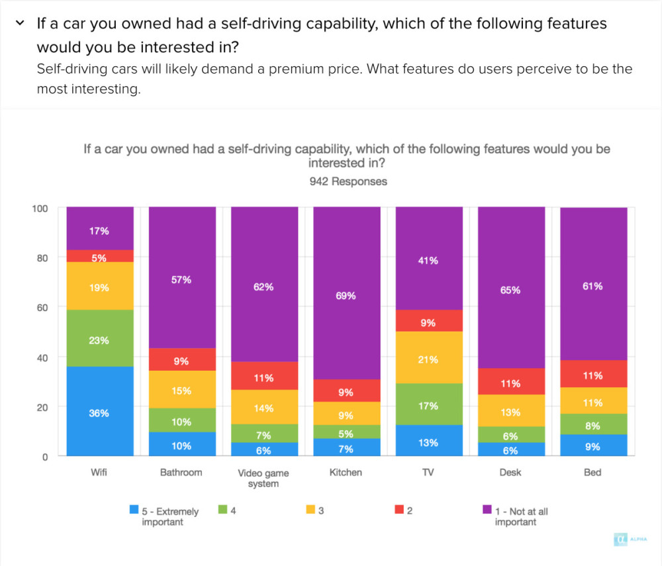662x566 pixels.
Task: Click the question heading text
Action: click(x=322, y=35)
